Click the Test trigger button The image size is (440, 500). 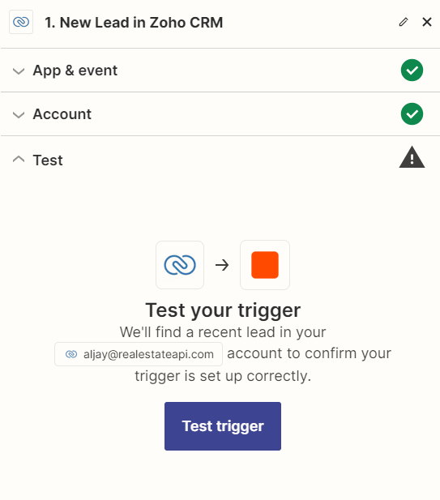[223, 426]
